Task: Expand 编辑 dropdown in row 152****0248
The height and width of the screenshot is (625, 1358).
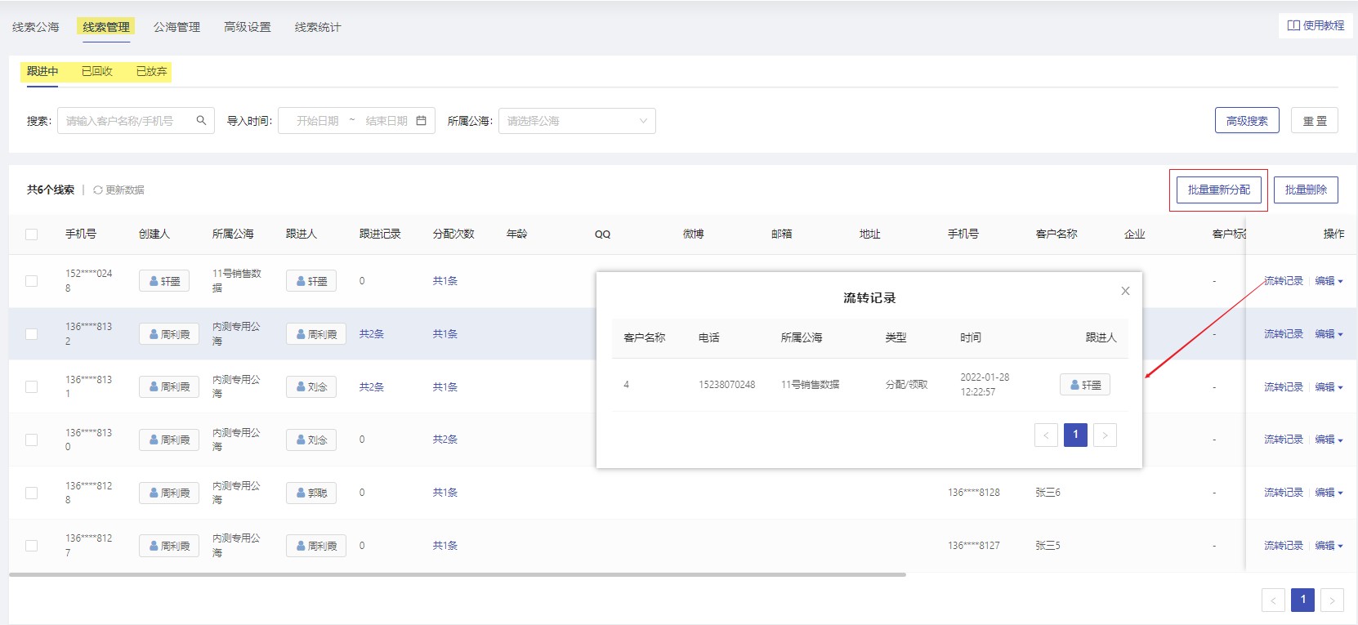Action: tap(1329, 281)
